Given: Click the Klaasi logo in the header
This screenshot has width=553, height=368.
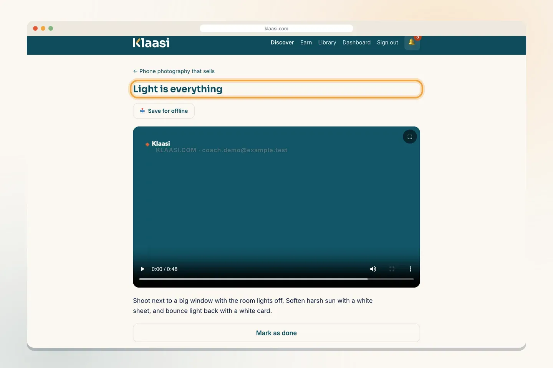Looking at the screenshot, I should [x=151, y=43].
